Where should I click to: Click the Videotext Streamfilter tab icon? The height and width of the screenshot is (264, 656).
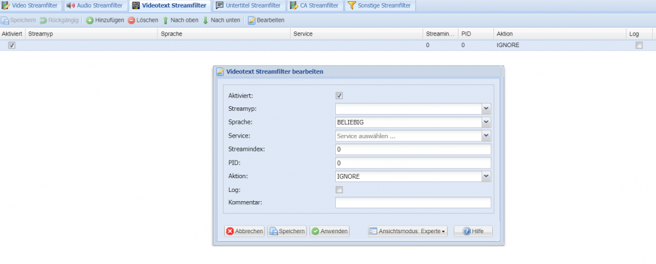(x=136, y=6)
